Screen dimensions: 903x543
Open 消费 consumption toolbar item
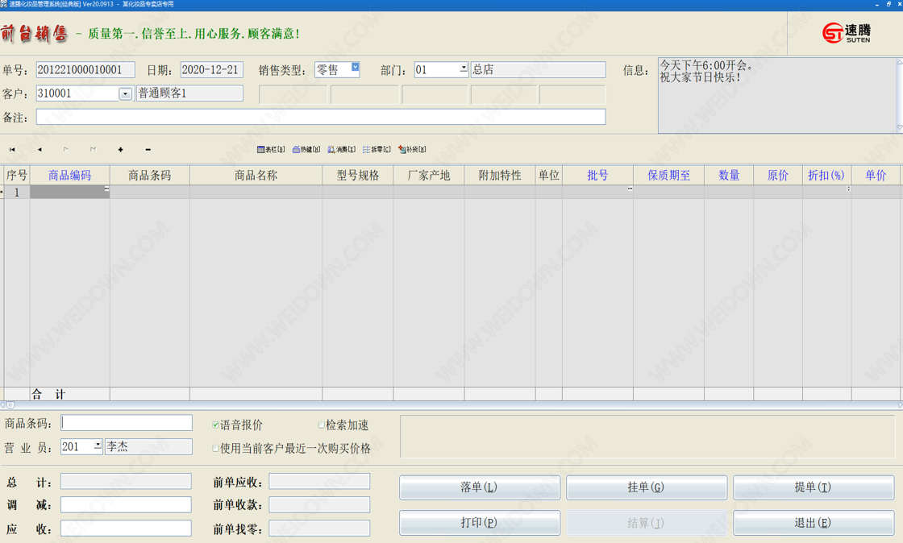click(342, 150)
